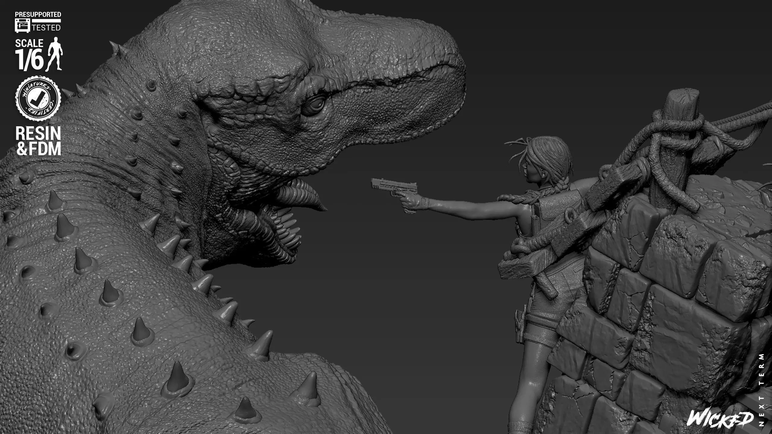
Task: Click the human figure scale silhouette
Action: coord(54,54)
